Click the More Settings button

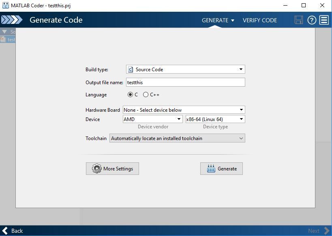pos(112,168)
